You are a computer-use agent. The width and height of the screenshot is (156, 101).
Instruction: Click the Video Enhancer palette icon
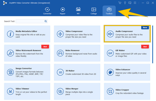[x=110, y=72]
